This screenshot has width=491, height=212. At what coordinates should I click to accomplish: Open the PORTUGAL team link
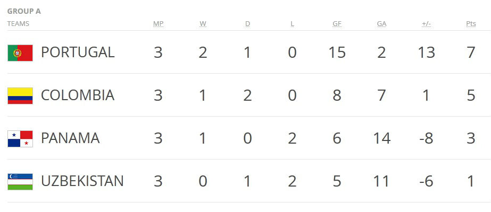coord(78,52)
